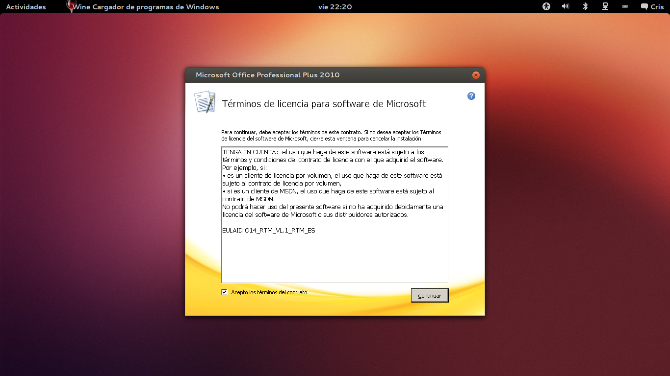
Task: Uncheck Acepto los términos del contrato
Action: click(225, 292)
